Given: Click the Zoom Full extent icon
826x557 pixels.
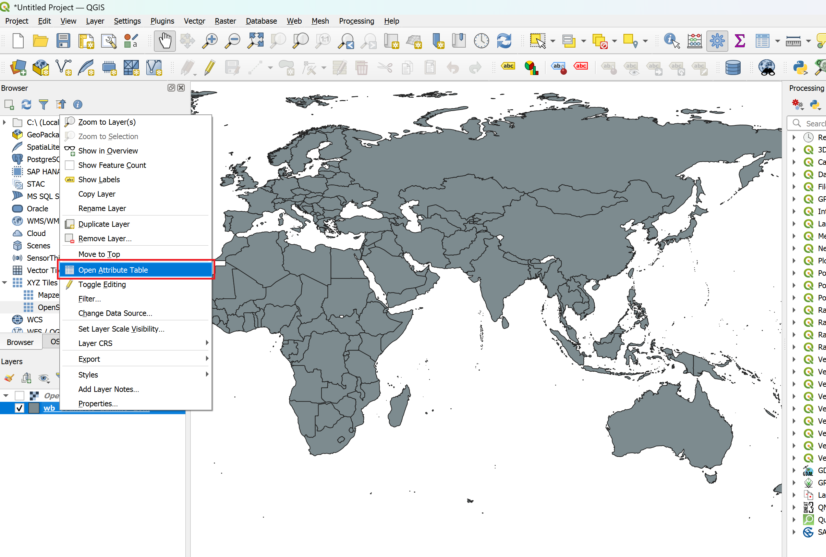Looking at the screenshot, I should pyautogui.click(x=256, y=41).
